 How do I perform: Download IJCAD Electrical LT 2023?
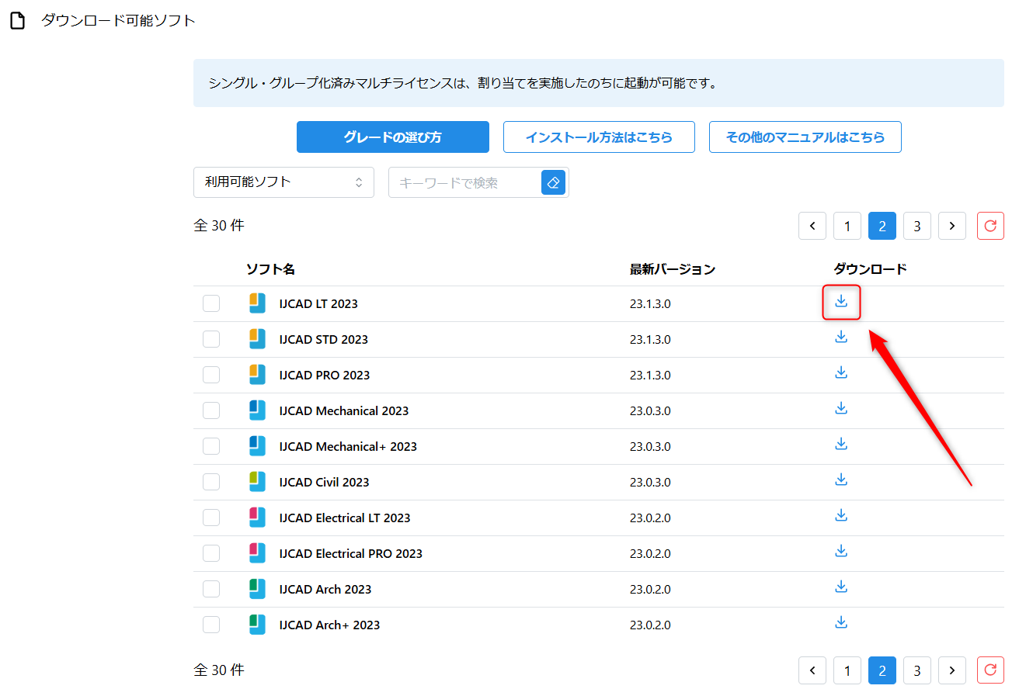pyautogui.click(x=841, y=515)
